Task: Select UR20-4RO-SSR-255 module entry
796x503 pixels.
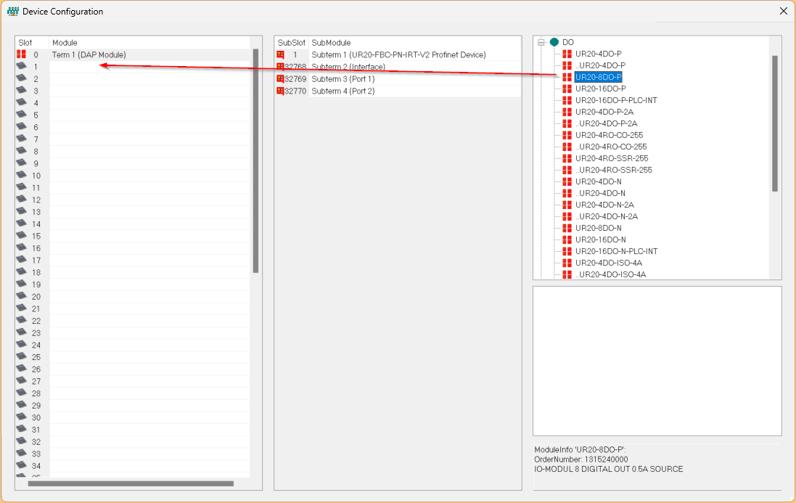Action: (x=612, y=158)
